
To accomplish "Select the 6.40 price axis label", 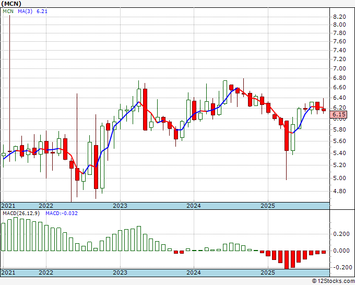I will coord(339,98).
